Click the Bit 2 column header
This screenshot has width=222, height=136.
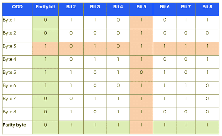pyautogui.click(x=71, y=7)
